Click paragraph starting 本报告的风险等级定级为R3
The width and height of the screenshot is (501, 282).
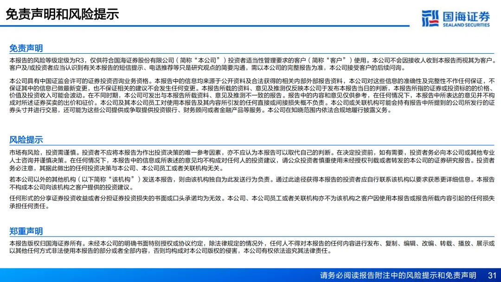(x=252, y=64)
